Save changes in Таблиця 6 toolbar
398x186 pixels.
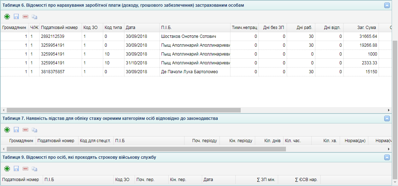[x=16, y=17]
